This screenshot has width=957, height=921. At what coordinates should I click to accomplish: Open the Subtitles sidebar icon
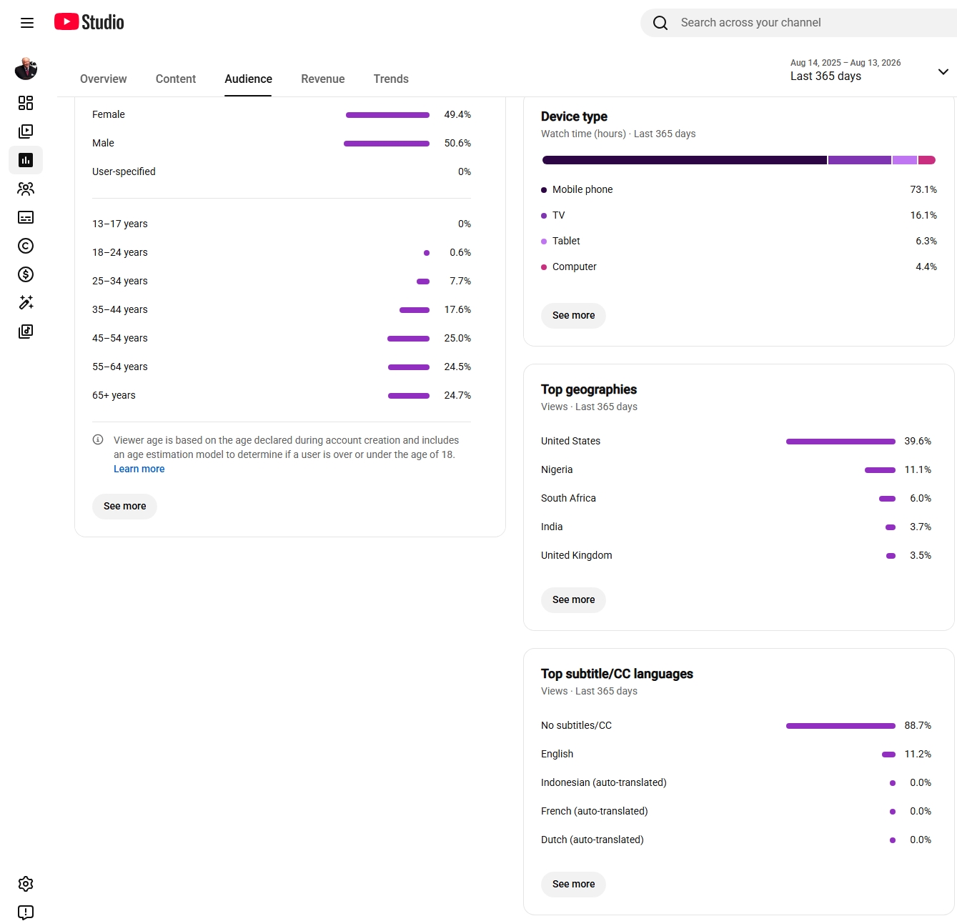[26, 217]
